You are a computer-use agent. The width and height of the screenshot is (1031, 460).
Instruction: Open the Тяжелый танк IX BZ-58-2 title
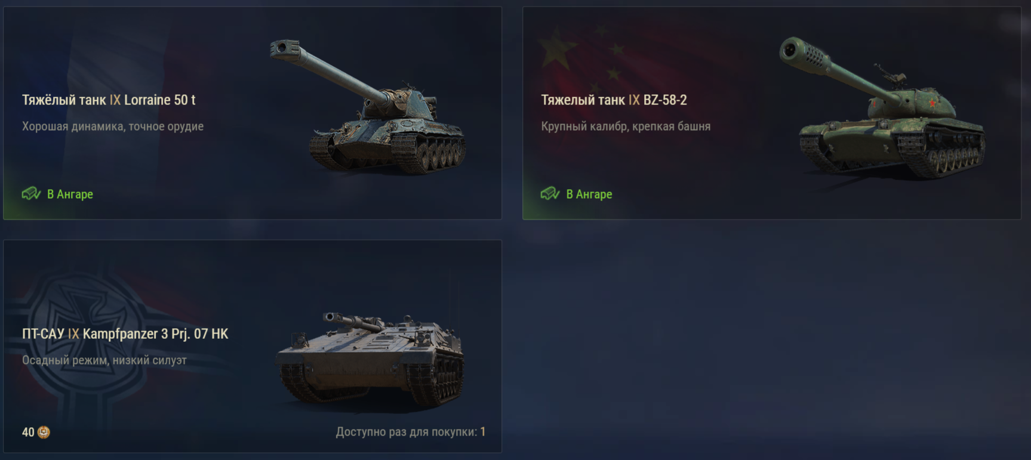point(614,100)
